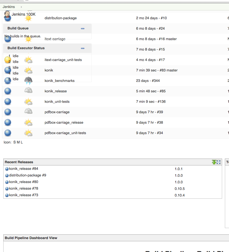Collapse the Build Queue panel

[83, 29]
